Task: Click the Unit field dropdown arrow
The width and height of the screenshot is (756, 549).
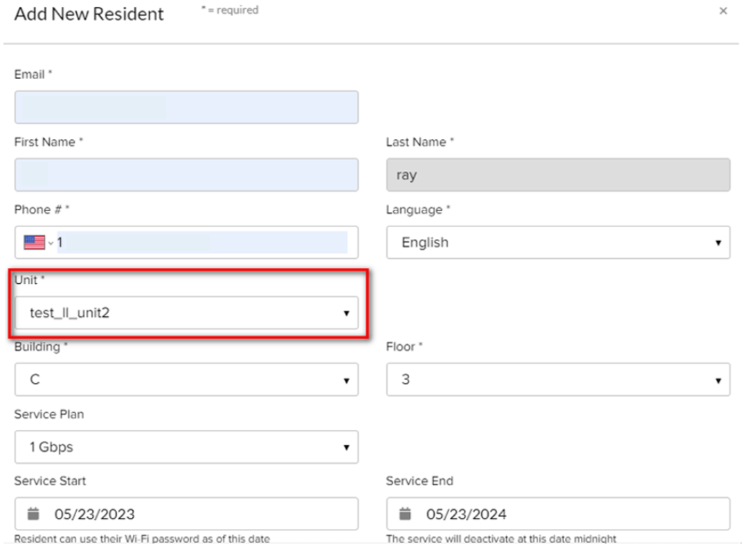Action: click(346, 314)
